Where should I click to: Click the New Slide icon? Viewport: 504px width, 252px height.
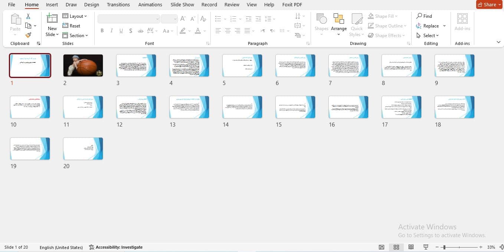pyautogui.click(x=52, y=19)
